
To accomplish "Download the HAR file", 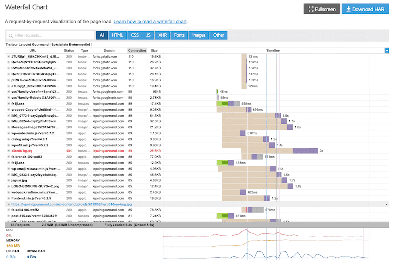I will (x=365, y=9).
